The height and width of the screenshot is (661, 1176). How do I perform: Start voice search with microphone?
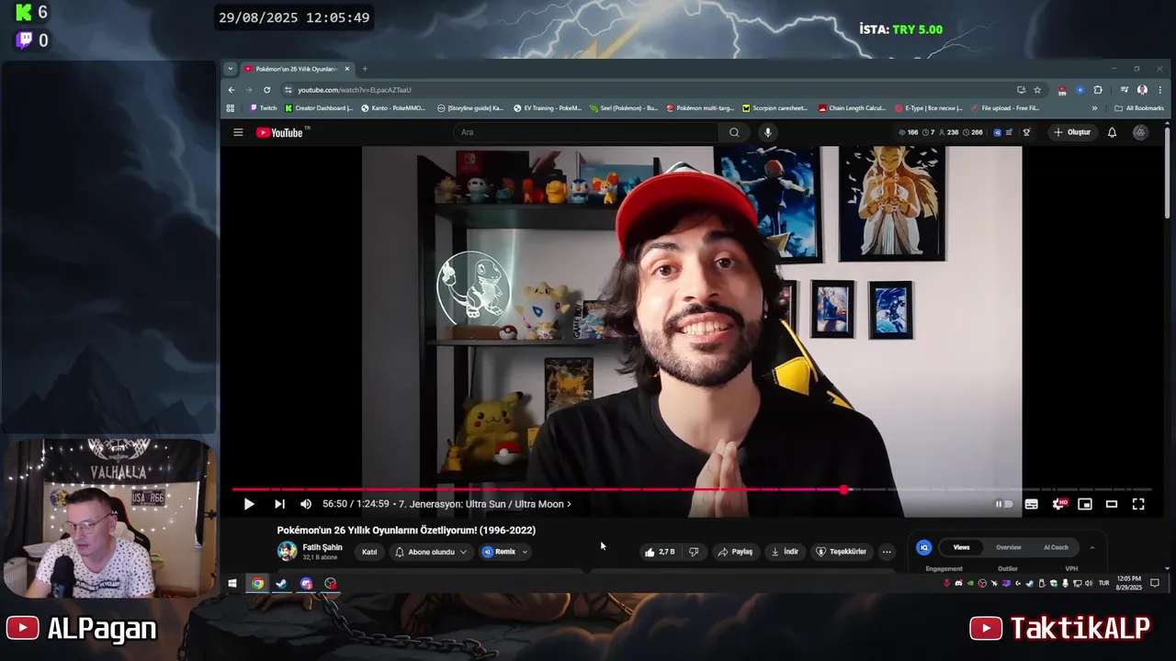(768, 132)
